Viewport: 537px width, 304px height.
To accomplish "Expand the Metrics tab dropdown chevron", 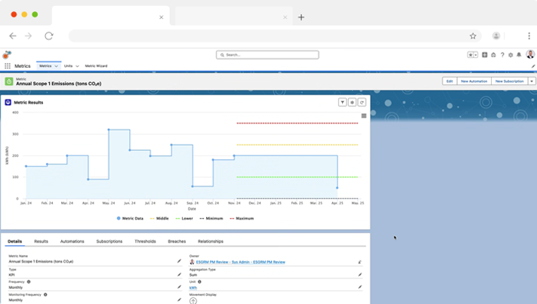I will click(x=56, y=66).
